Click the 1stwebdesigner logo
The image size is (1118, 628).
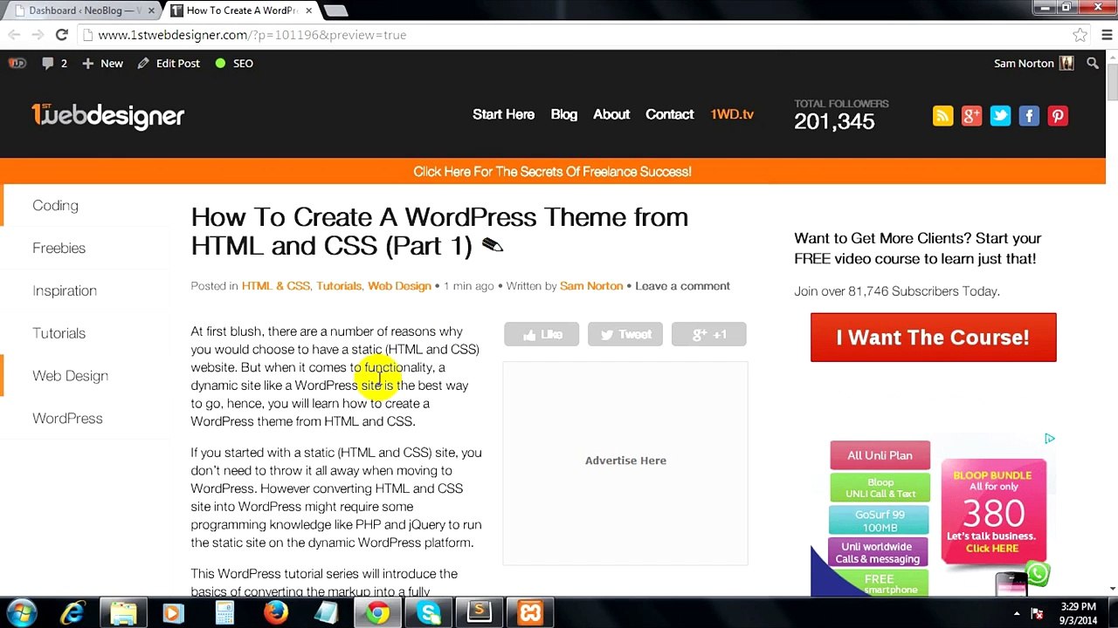point(107,115)
